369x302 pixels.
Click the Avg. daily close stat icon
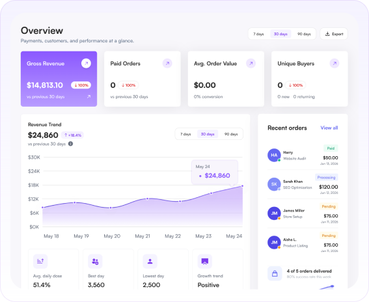[x=40, y=261]
